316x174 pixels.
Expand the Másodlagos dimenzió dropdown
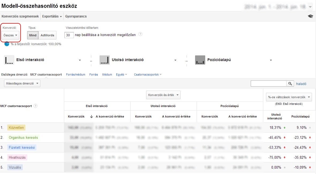(22, 84)
